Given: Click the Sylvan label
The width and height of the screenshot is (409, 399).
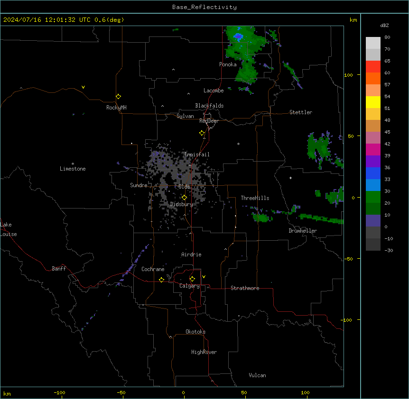Looking at the screenshot, I should (185, 116).
